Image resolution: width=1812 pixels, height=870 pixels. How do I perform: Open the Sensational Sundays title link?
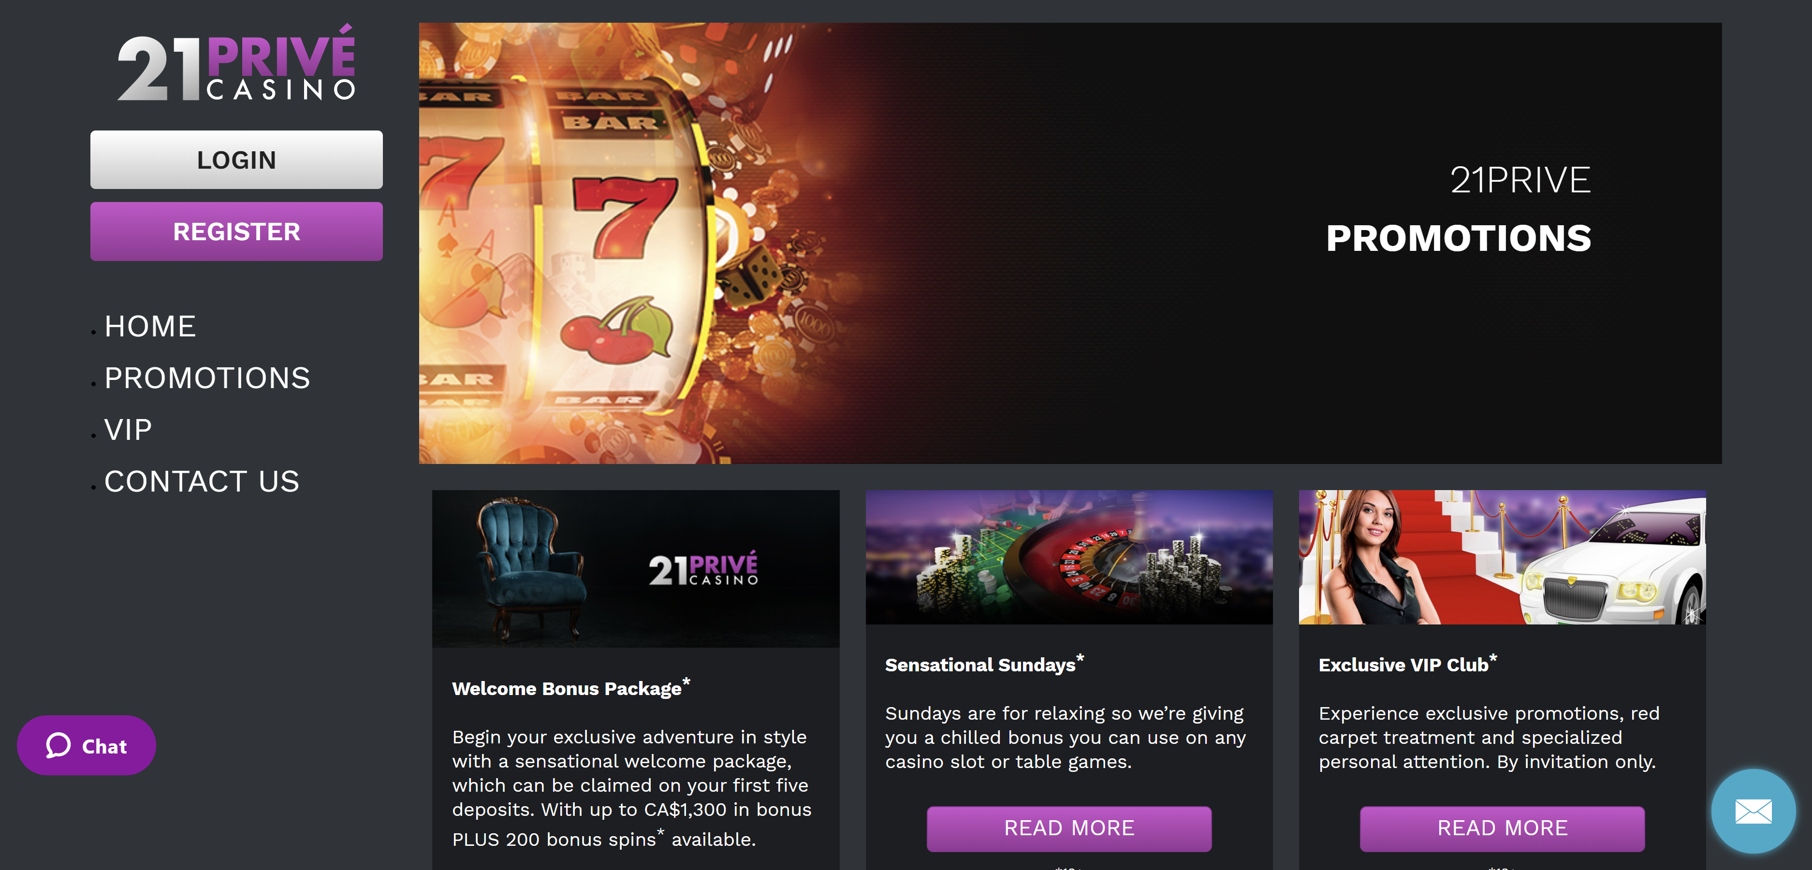click(984, 663)
